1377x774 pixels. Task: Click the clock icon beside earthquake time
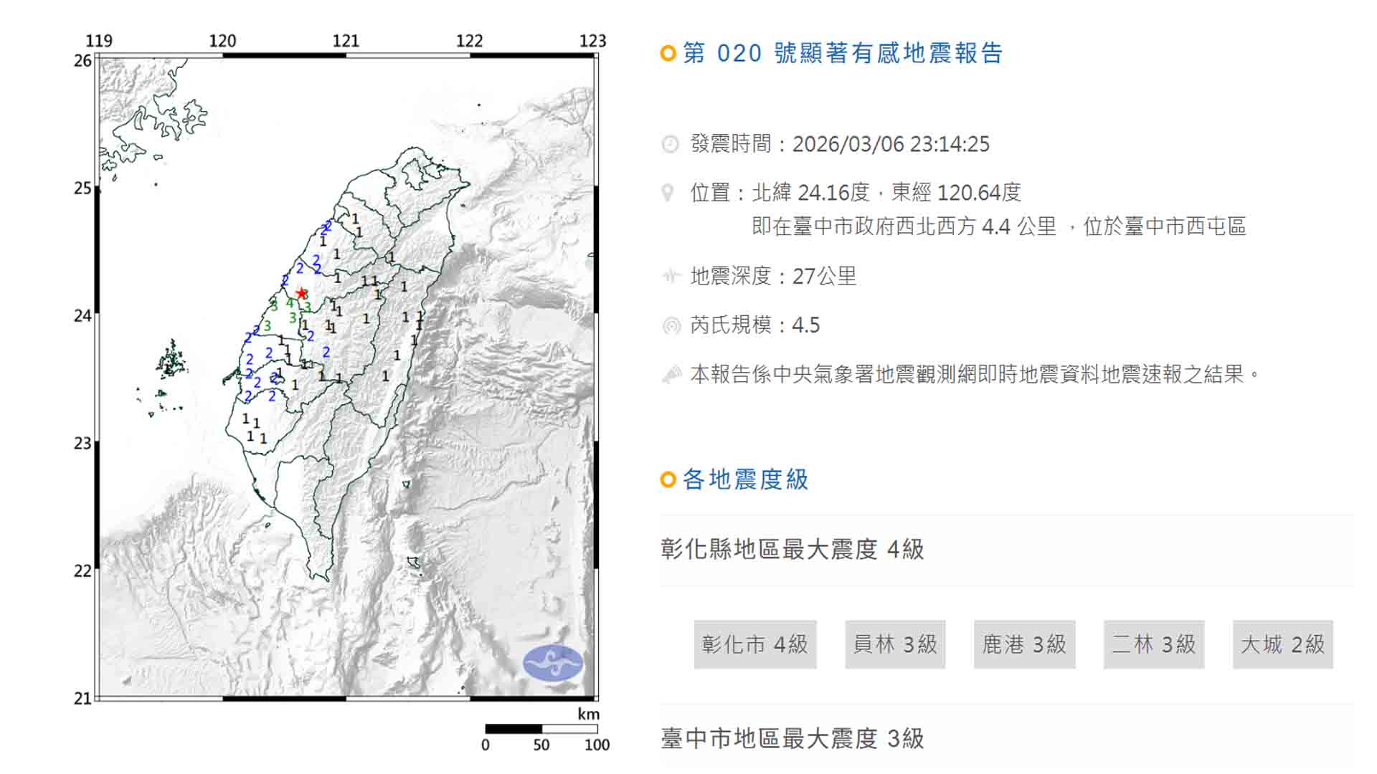pos(670,144)
